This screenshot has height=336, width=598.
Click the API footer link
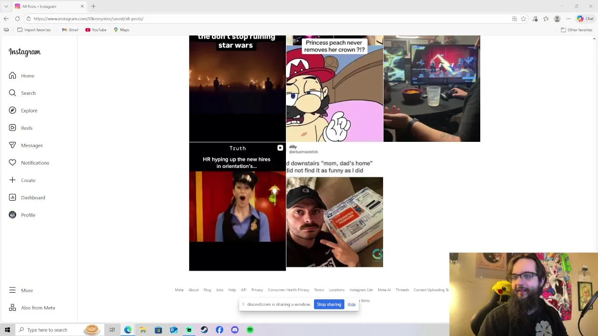(243, 290)
